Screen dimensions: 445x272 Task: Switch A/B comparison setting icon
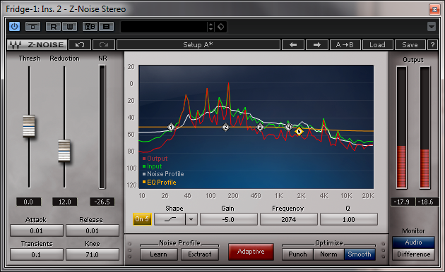click(90, 27)
